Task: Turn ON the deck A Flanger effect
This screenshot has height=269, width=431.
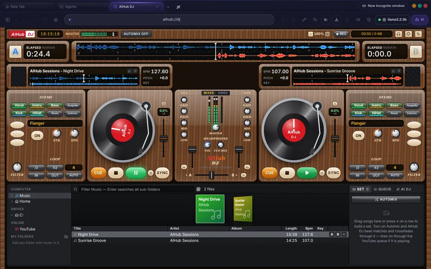Action: [37, 135]
